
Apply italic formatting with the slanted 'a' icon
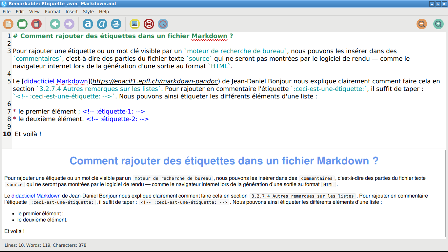point(102,24)
